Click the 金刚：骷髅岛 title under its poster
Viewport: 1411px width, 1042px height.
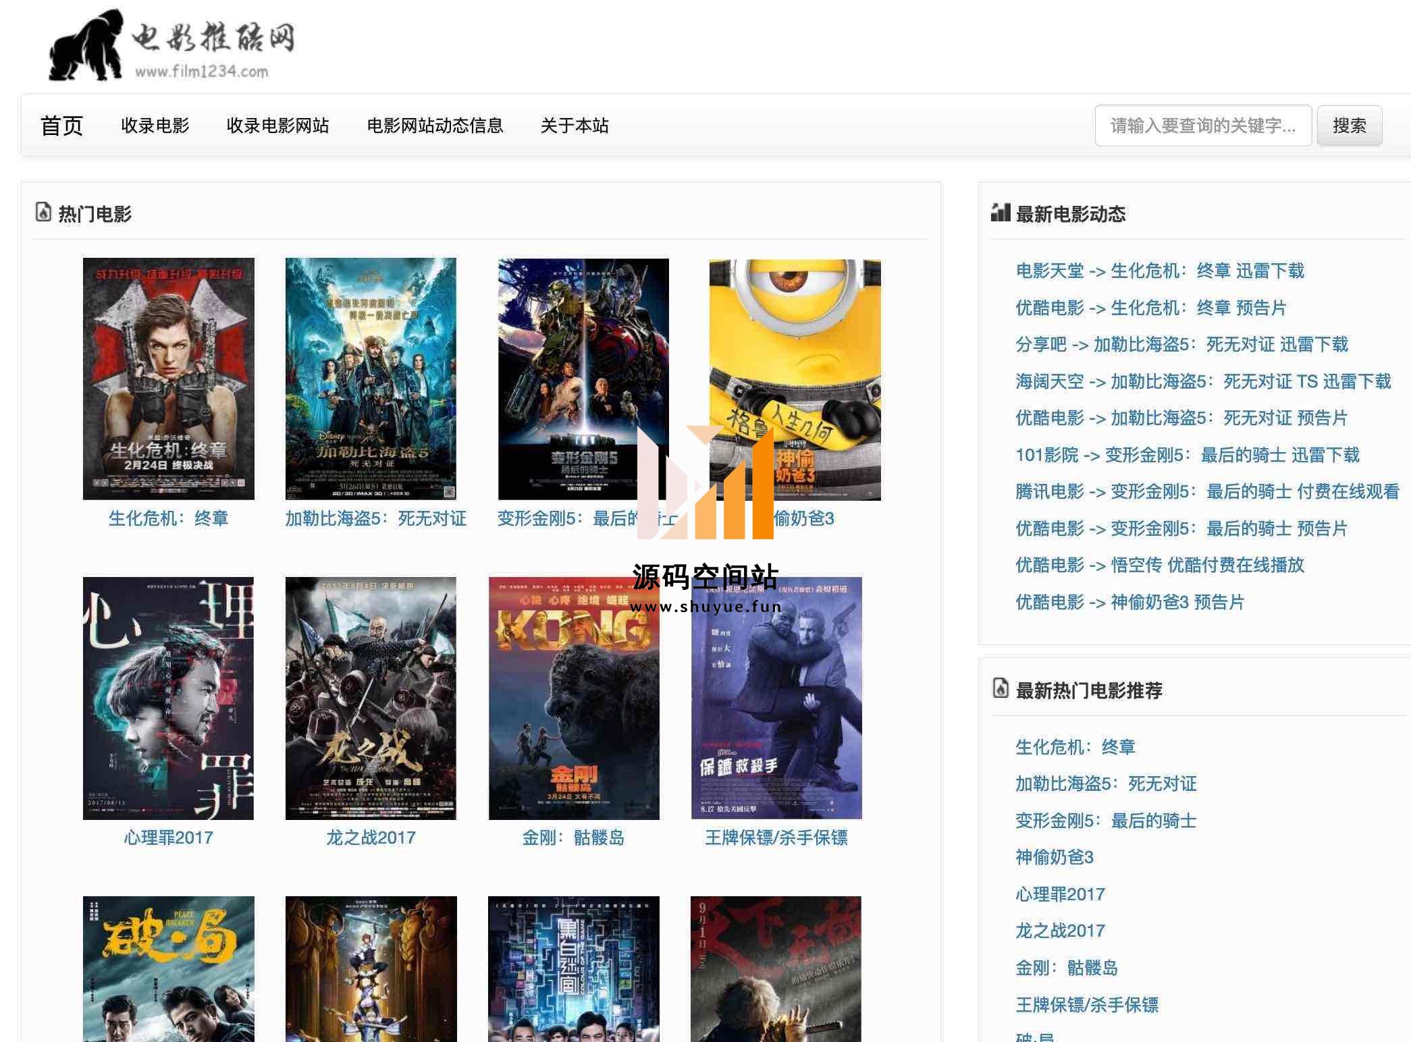[574, 838]
